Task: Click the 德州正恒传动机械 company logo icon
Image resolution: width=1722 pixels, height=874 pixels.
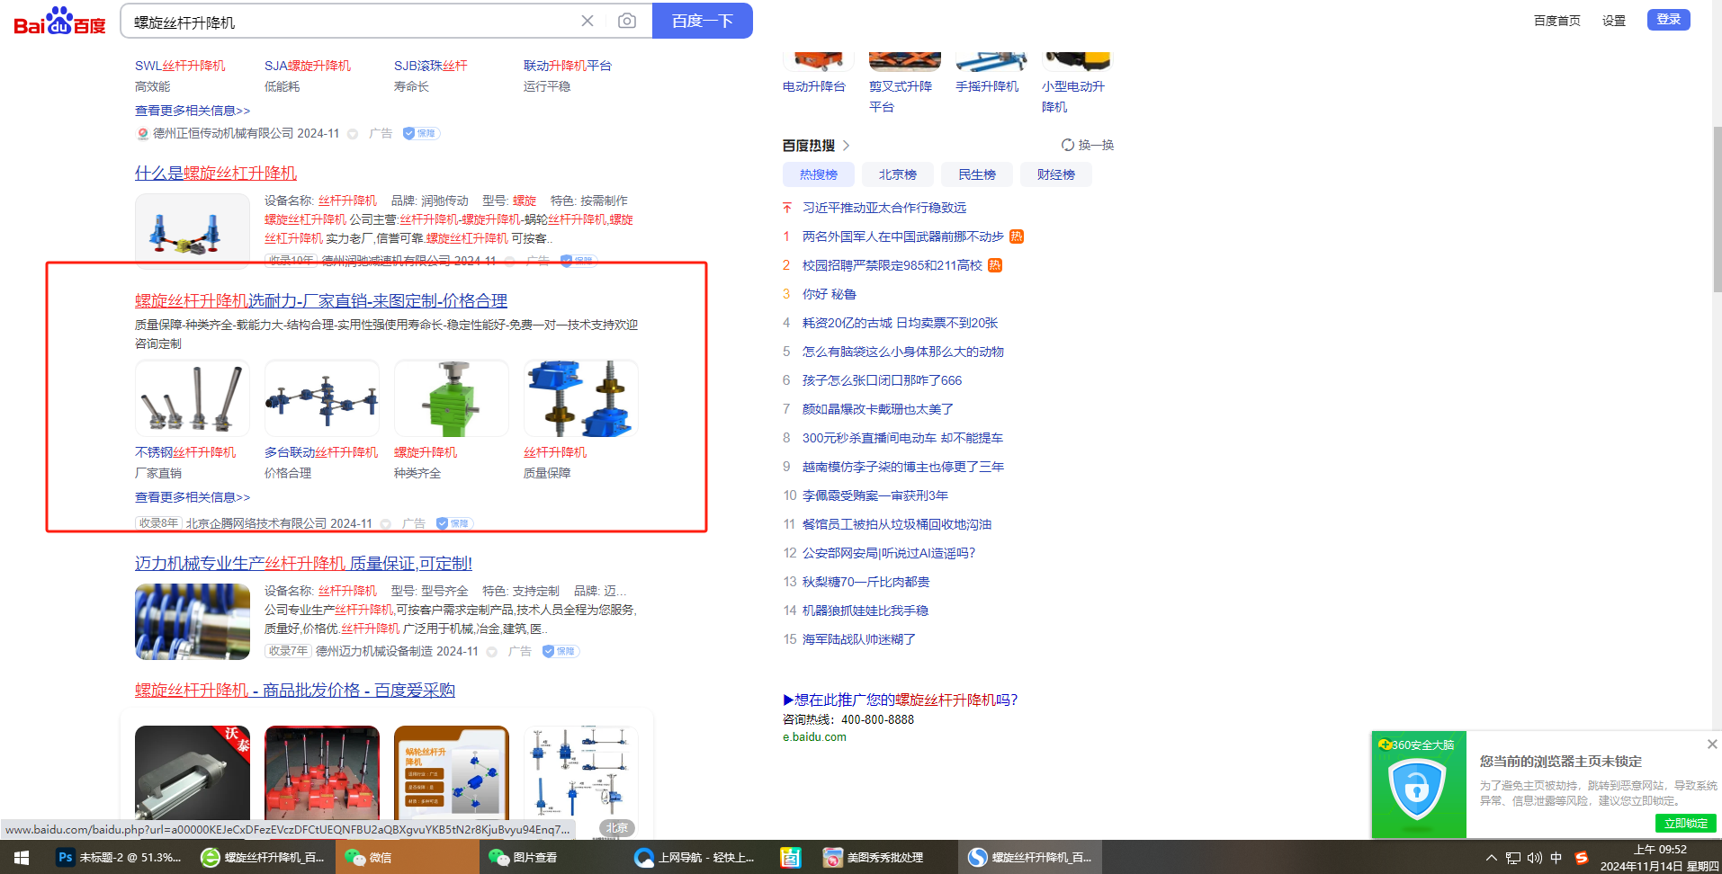Action: point(142,133)
